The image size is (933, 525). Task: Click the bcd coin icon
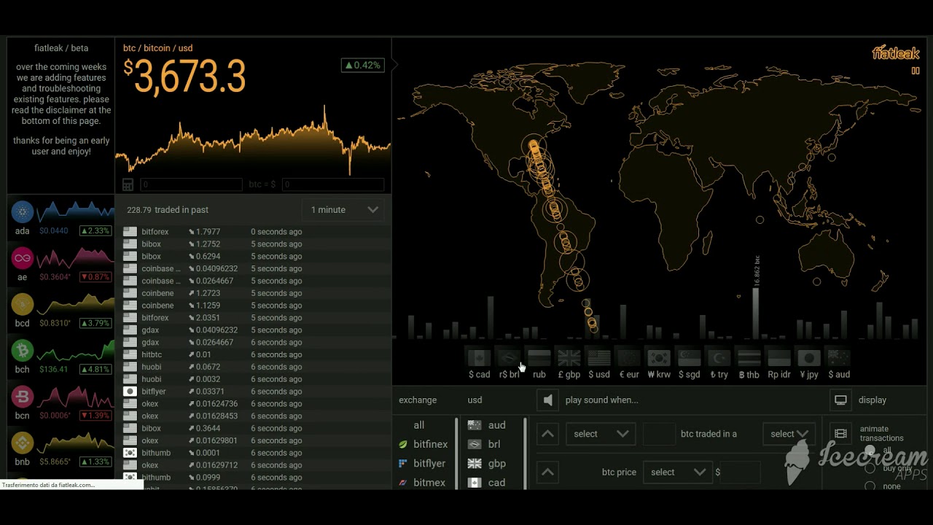23,304
